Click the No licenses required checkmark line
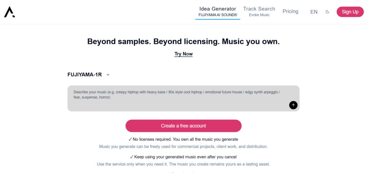 [x=183, y=139]
